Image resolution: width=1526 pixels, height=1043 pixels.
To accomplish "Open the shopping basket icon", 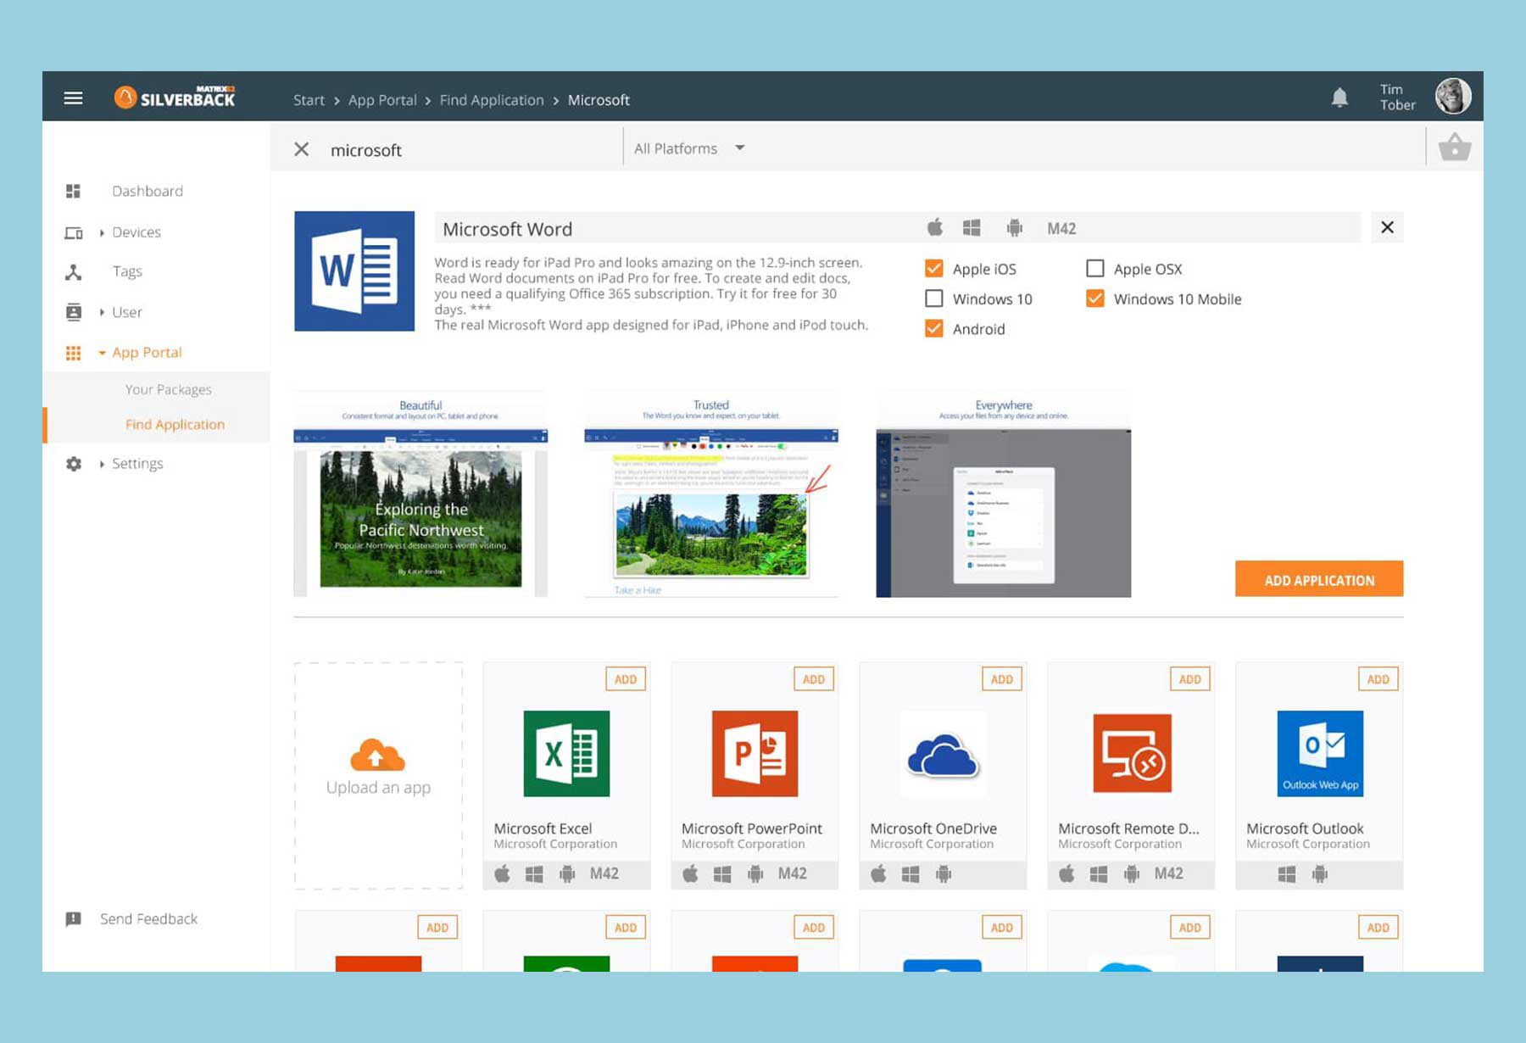I will [x=1455, y=148].
